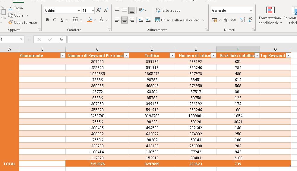
Task: Decrease font size with the small A icon
Action: (x=106, y=10)
